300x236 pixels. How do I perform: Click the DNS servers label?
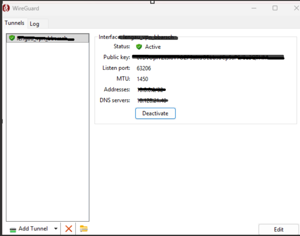(x=115, y=100)
